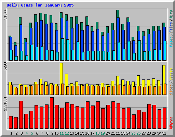Click the 31344 y-axis scale label
The height and width of the screenshot is (137, 175).
[5, 15]
